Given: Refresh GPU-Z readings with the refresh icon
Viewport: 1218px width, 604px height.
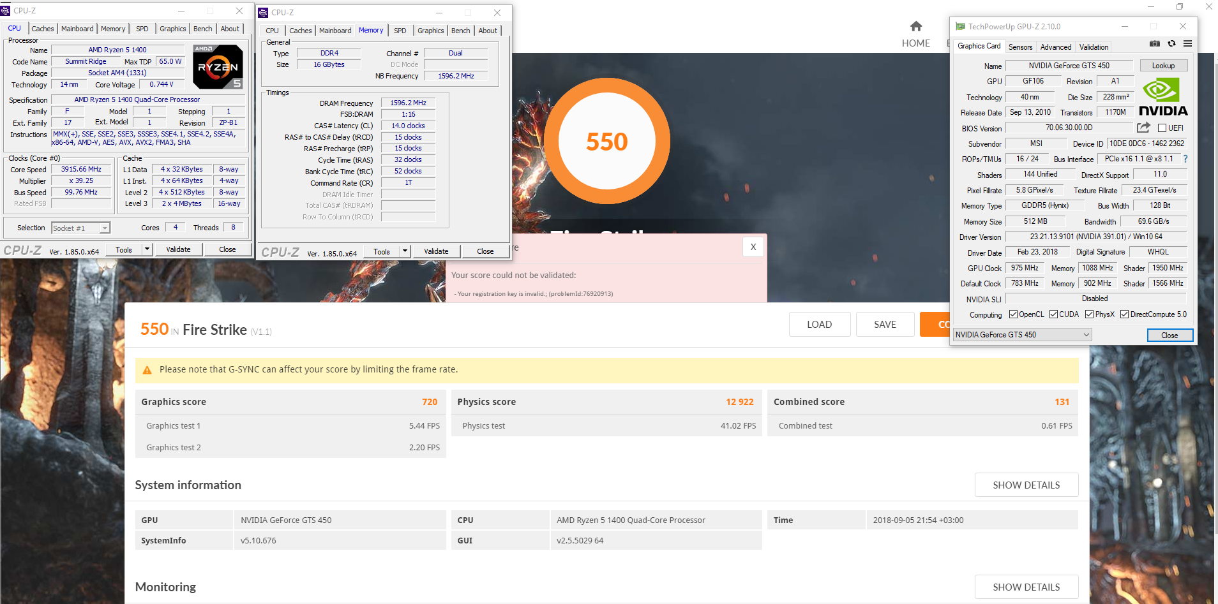Looking at the screenshot, I should (1171, 43).
